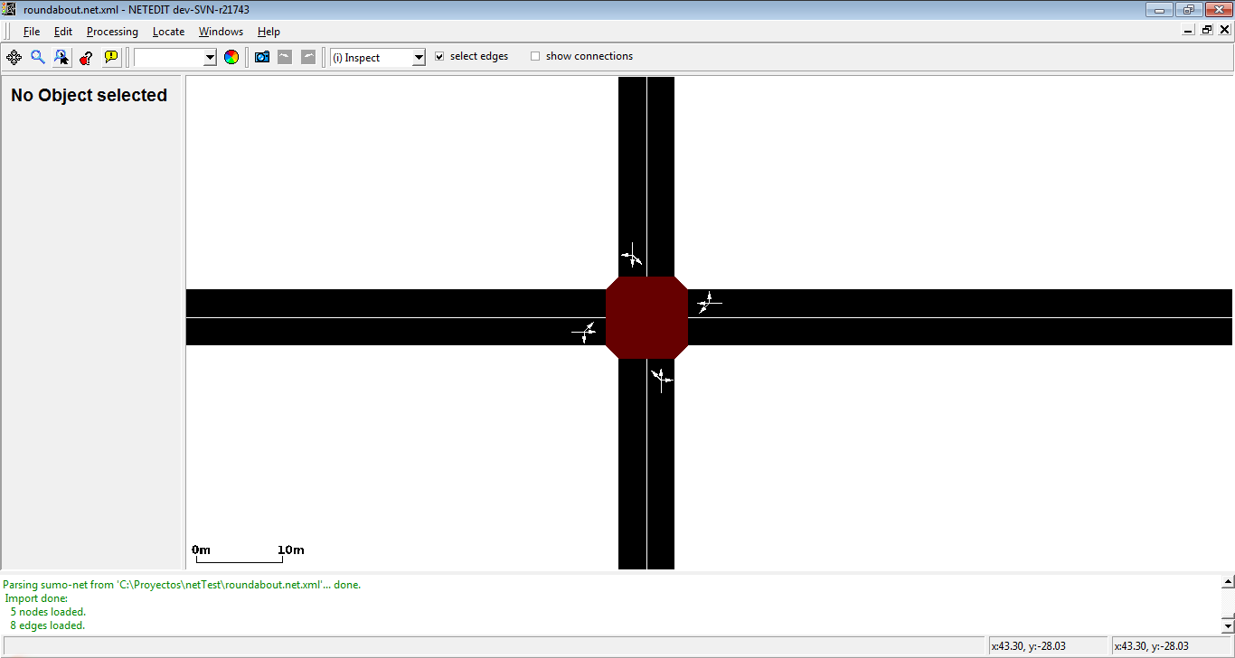Click the undo arrow icon

coord(285,57)
